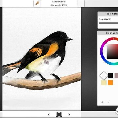
Task: Click the hue marker at top of ring
Action: [x=114, y=39]
